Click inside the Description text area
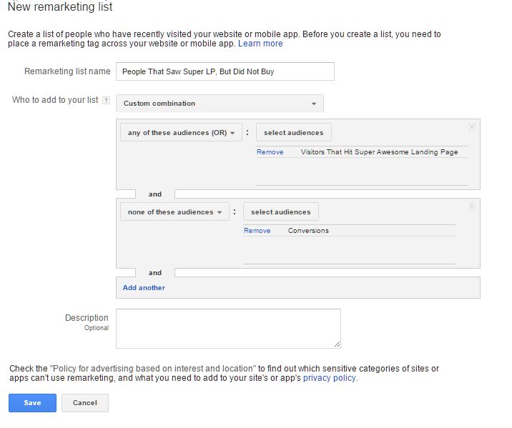The image size is (512, 428). (x=228, y=329)
